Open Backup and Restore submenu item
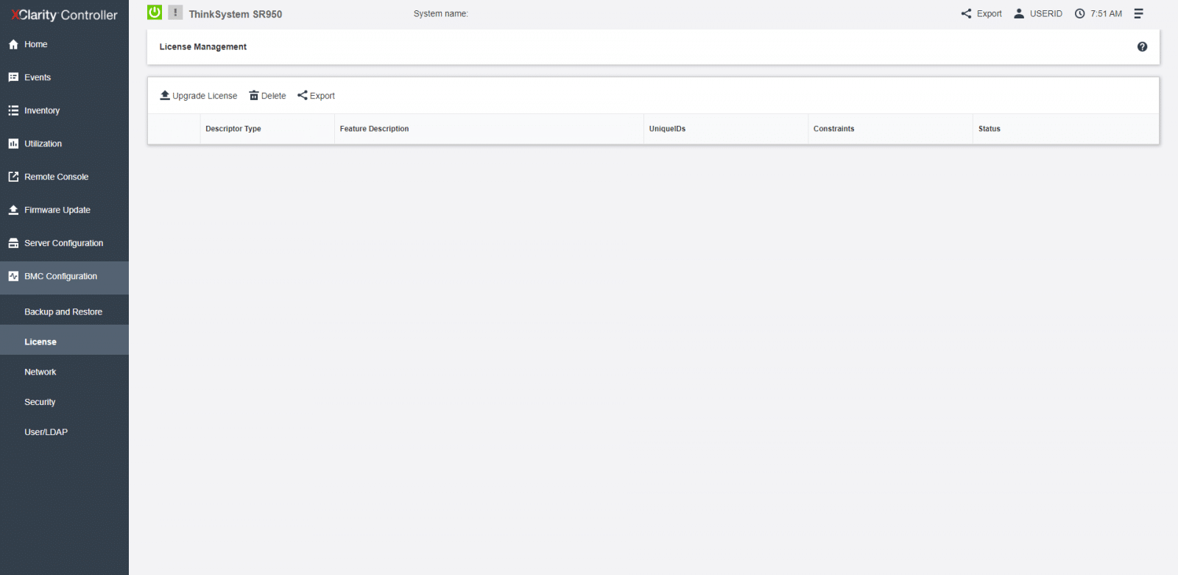This screenshot has height=575, width=1178. [64, 312]
